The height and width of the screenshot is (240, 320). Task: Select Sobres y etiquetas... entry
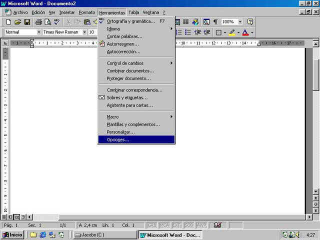pyautogui.click(x=136, y=98)
